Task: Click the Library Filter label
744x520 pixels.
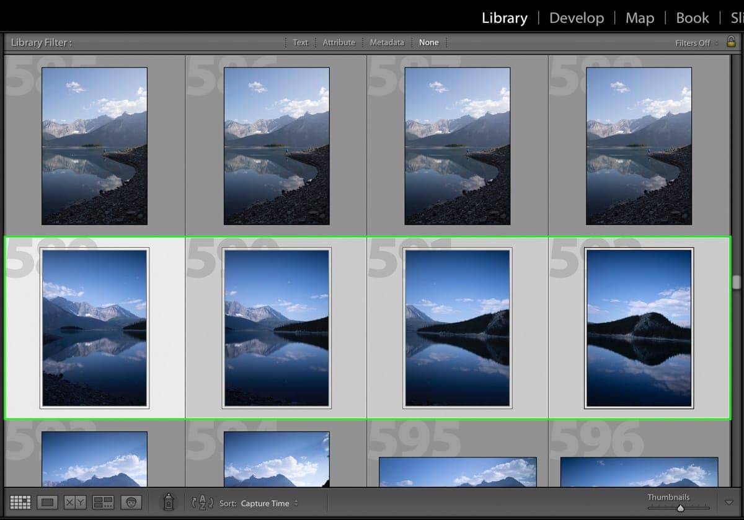Action: [42, 43]
